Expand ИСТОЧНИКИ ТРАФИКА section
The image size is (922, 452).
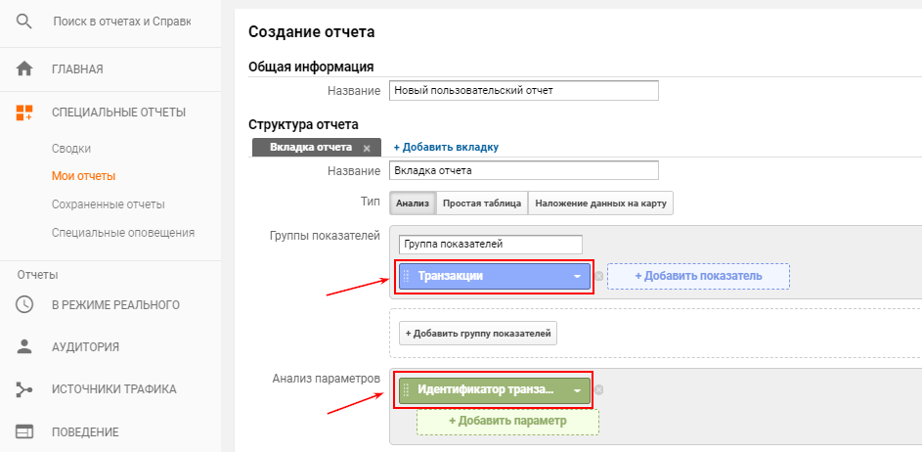[x=114, y=389]
